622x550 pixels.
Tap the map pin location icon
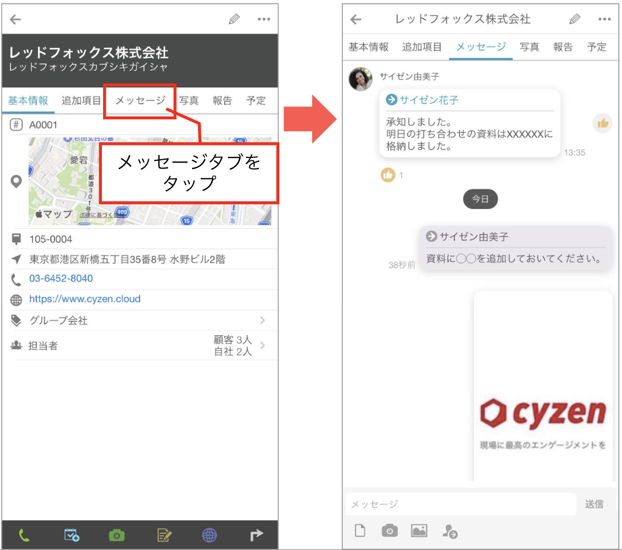coord(16,181)
